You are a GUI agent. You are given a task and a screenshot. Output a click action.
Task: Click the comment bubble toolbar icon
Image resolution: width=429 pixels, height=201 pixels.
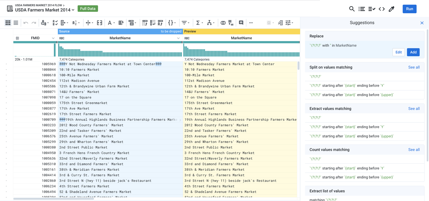click(241, 23)
